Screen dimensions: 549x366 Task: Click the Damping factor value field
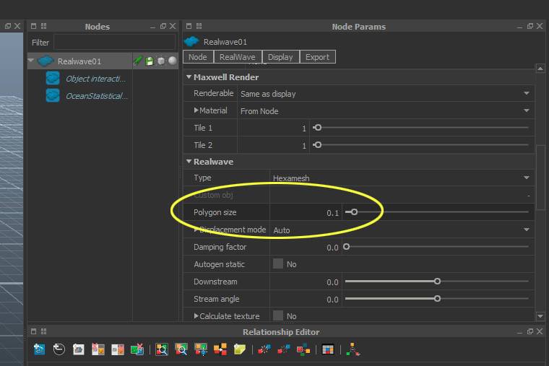pyautogui.click(x=305, y=247)
